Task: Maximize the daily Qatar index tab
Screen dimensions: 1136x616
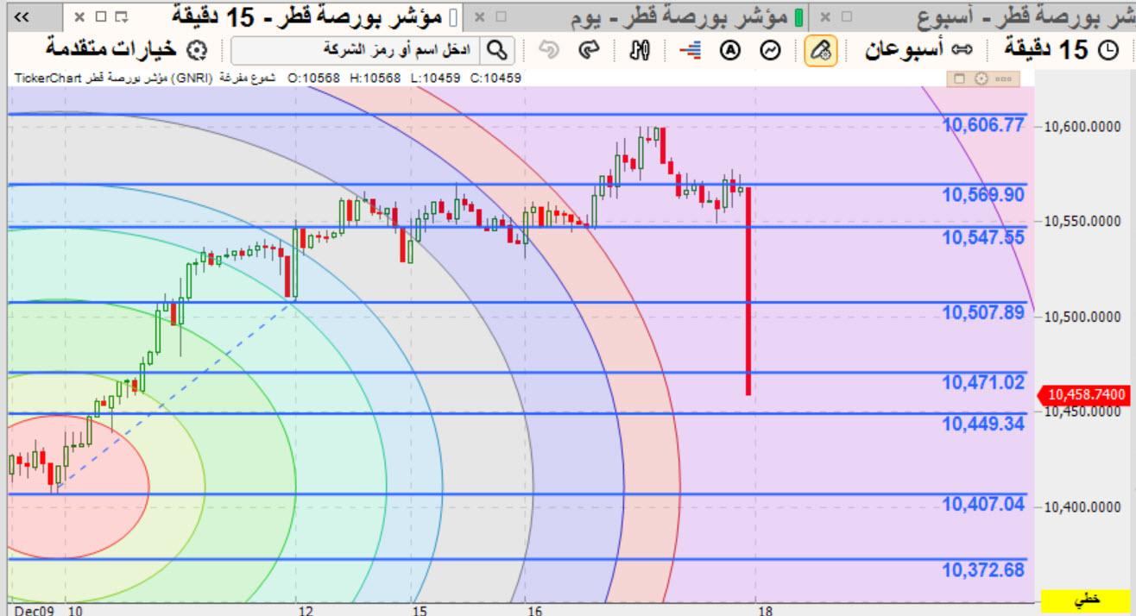Action: pos(502,16)
